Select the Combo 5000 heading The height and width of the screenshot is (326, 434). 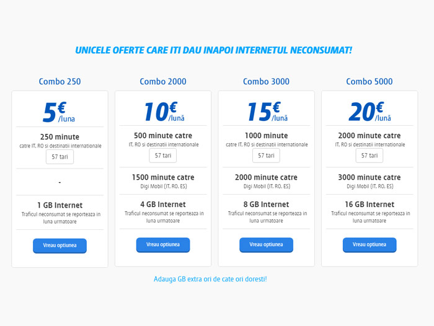click(370, 81)
